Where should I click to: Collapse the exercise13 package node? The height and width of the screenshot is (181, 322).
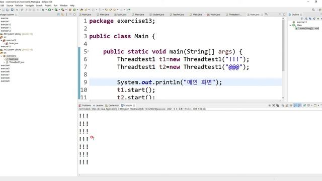point(2,56)
